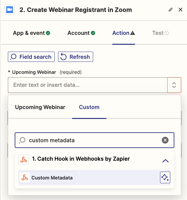Click the clock icon next to Test
This screenshot has height=200, width=187.
[x=167, y=33]
